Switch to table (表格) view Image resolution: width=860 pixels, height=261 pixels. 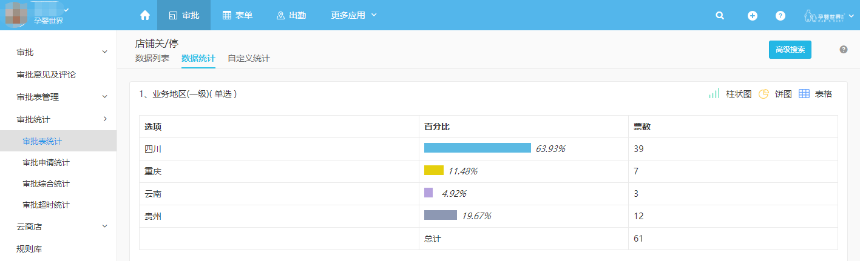[815, 94]
